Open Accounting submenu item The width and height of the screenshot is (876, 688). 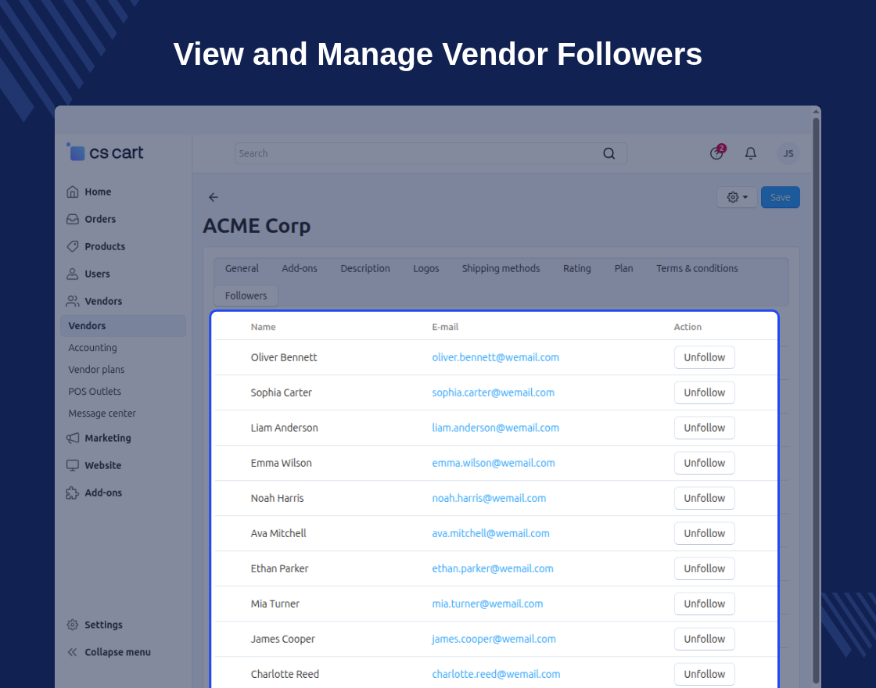tap(93, 347)
